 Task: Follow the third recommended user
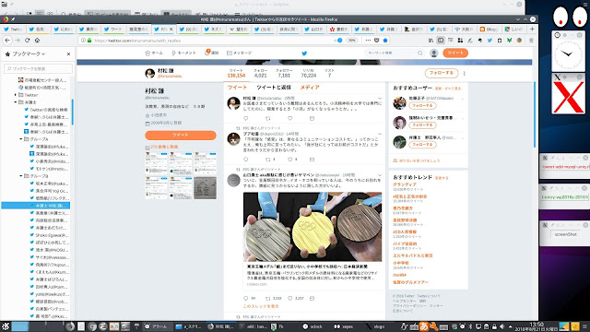(x=422, y=145)
